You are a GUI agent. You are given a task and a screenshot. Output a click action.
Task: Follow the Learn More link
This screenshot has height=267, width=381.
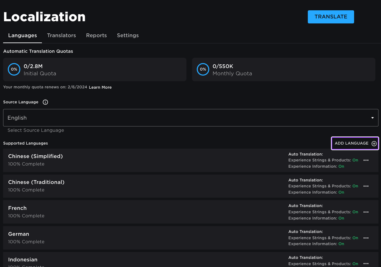click(x=100, y=87)
